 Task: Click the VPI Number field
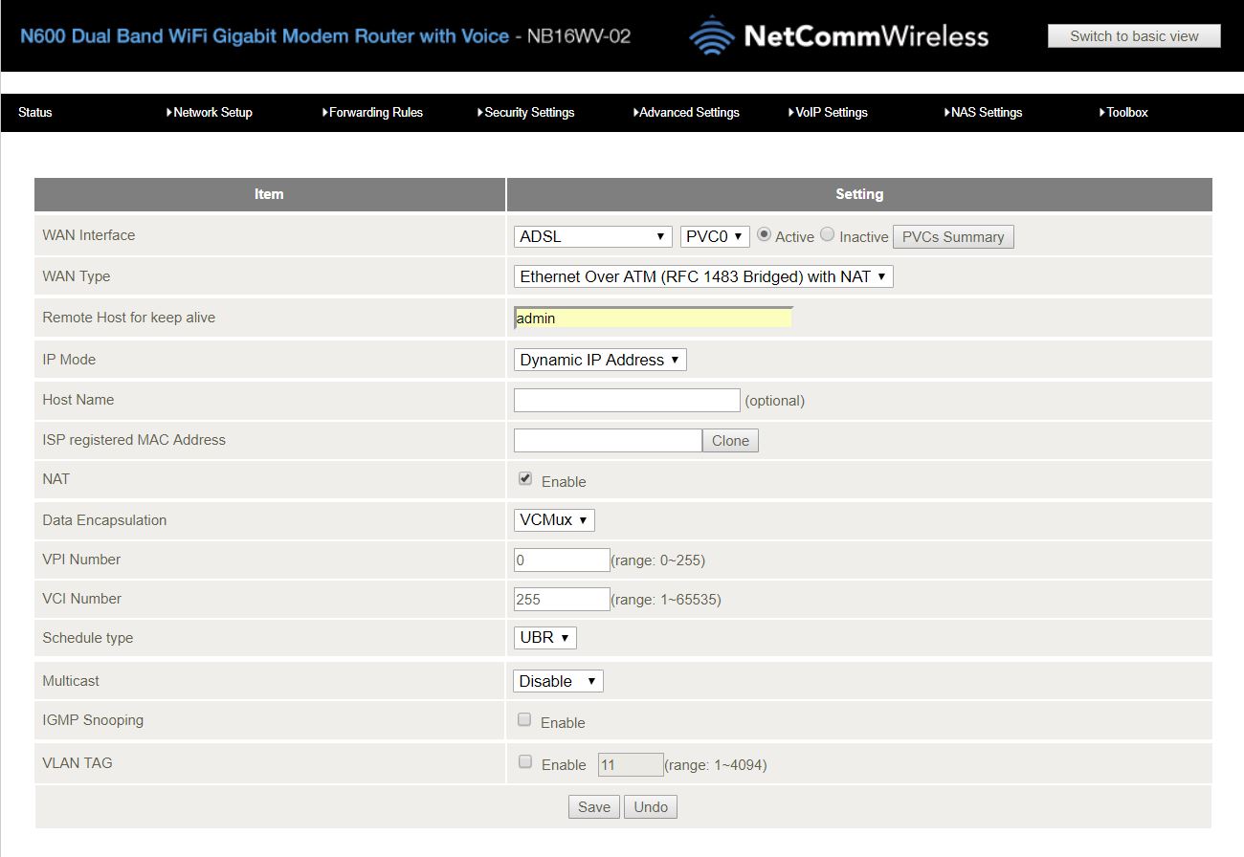(562, 560)
